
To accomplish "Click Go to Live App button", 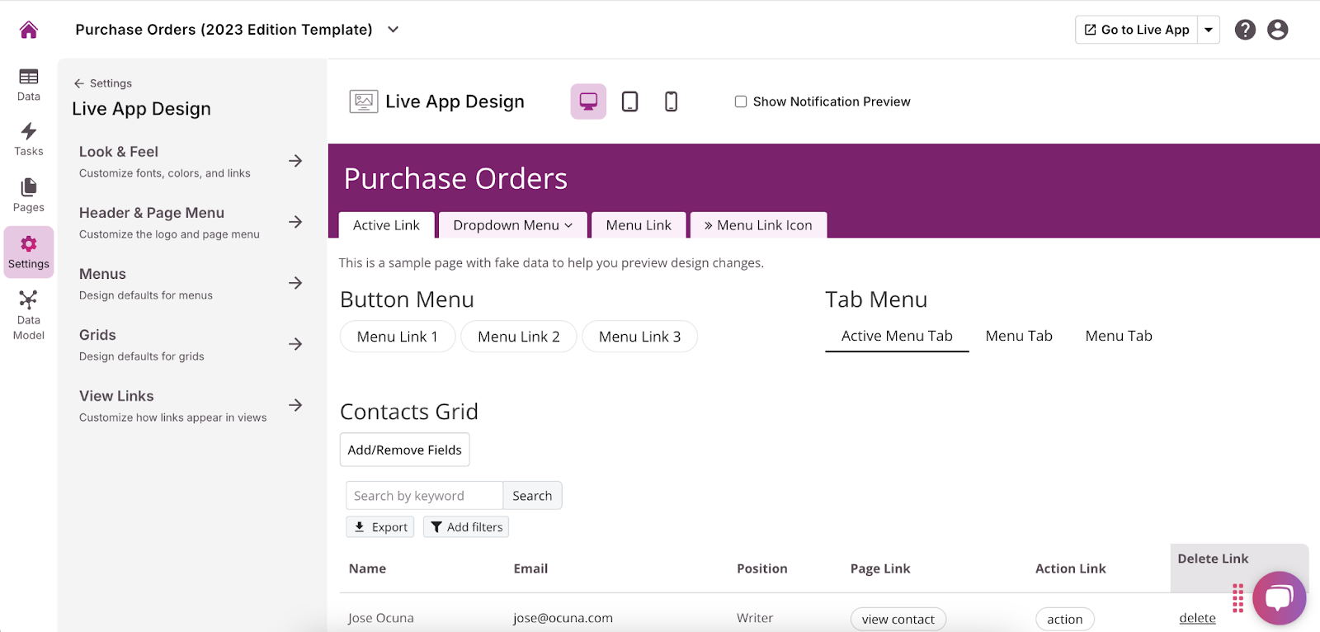I will coord(1136,30).
